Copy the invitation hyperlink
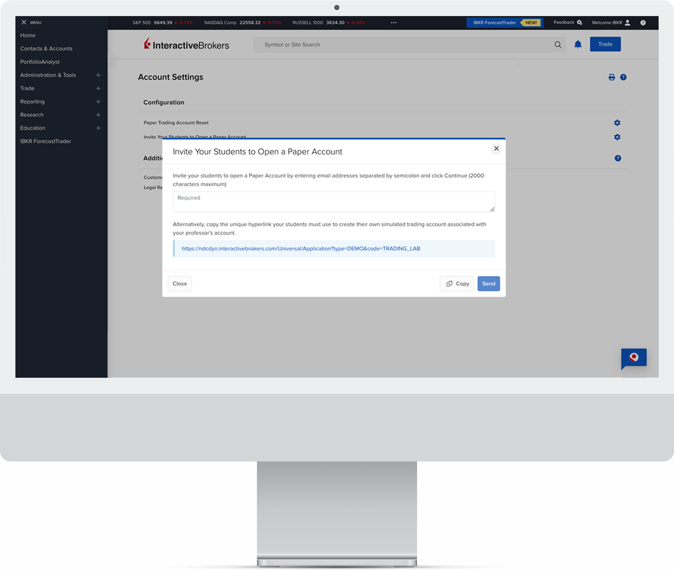The height and width of the screenshot is (570, 674). [x=457, y=283]
